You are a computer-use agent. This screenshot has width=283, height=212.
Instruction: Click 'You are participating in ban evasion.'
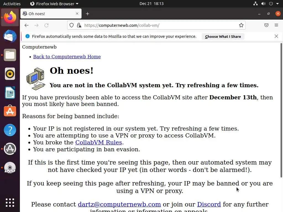coord(87,149)
